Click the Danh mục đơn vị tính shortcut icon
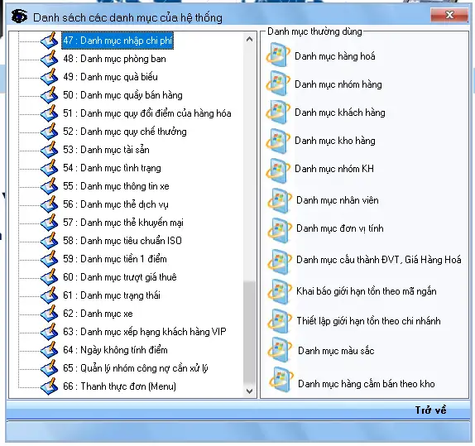 tap(280, 230)
